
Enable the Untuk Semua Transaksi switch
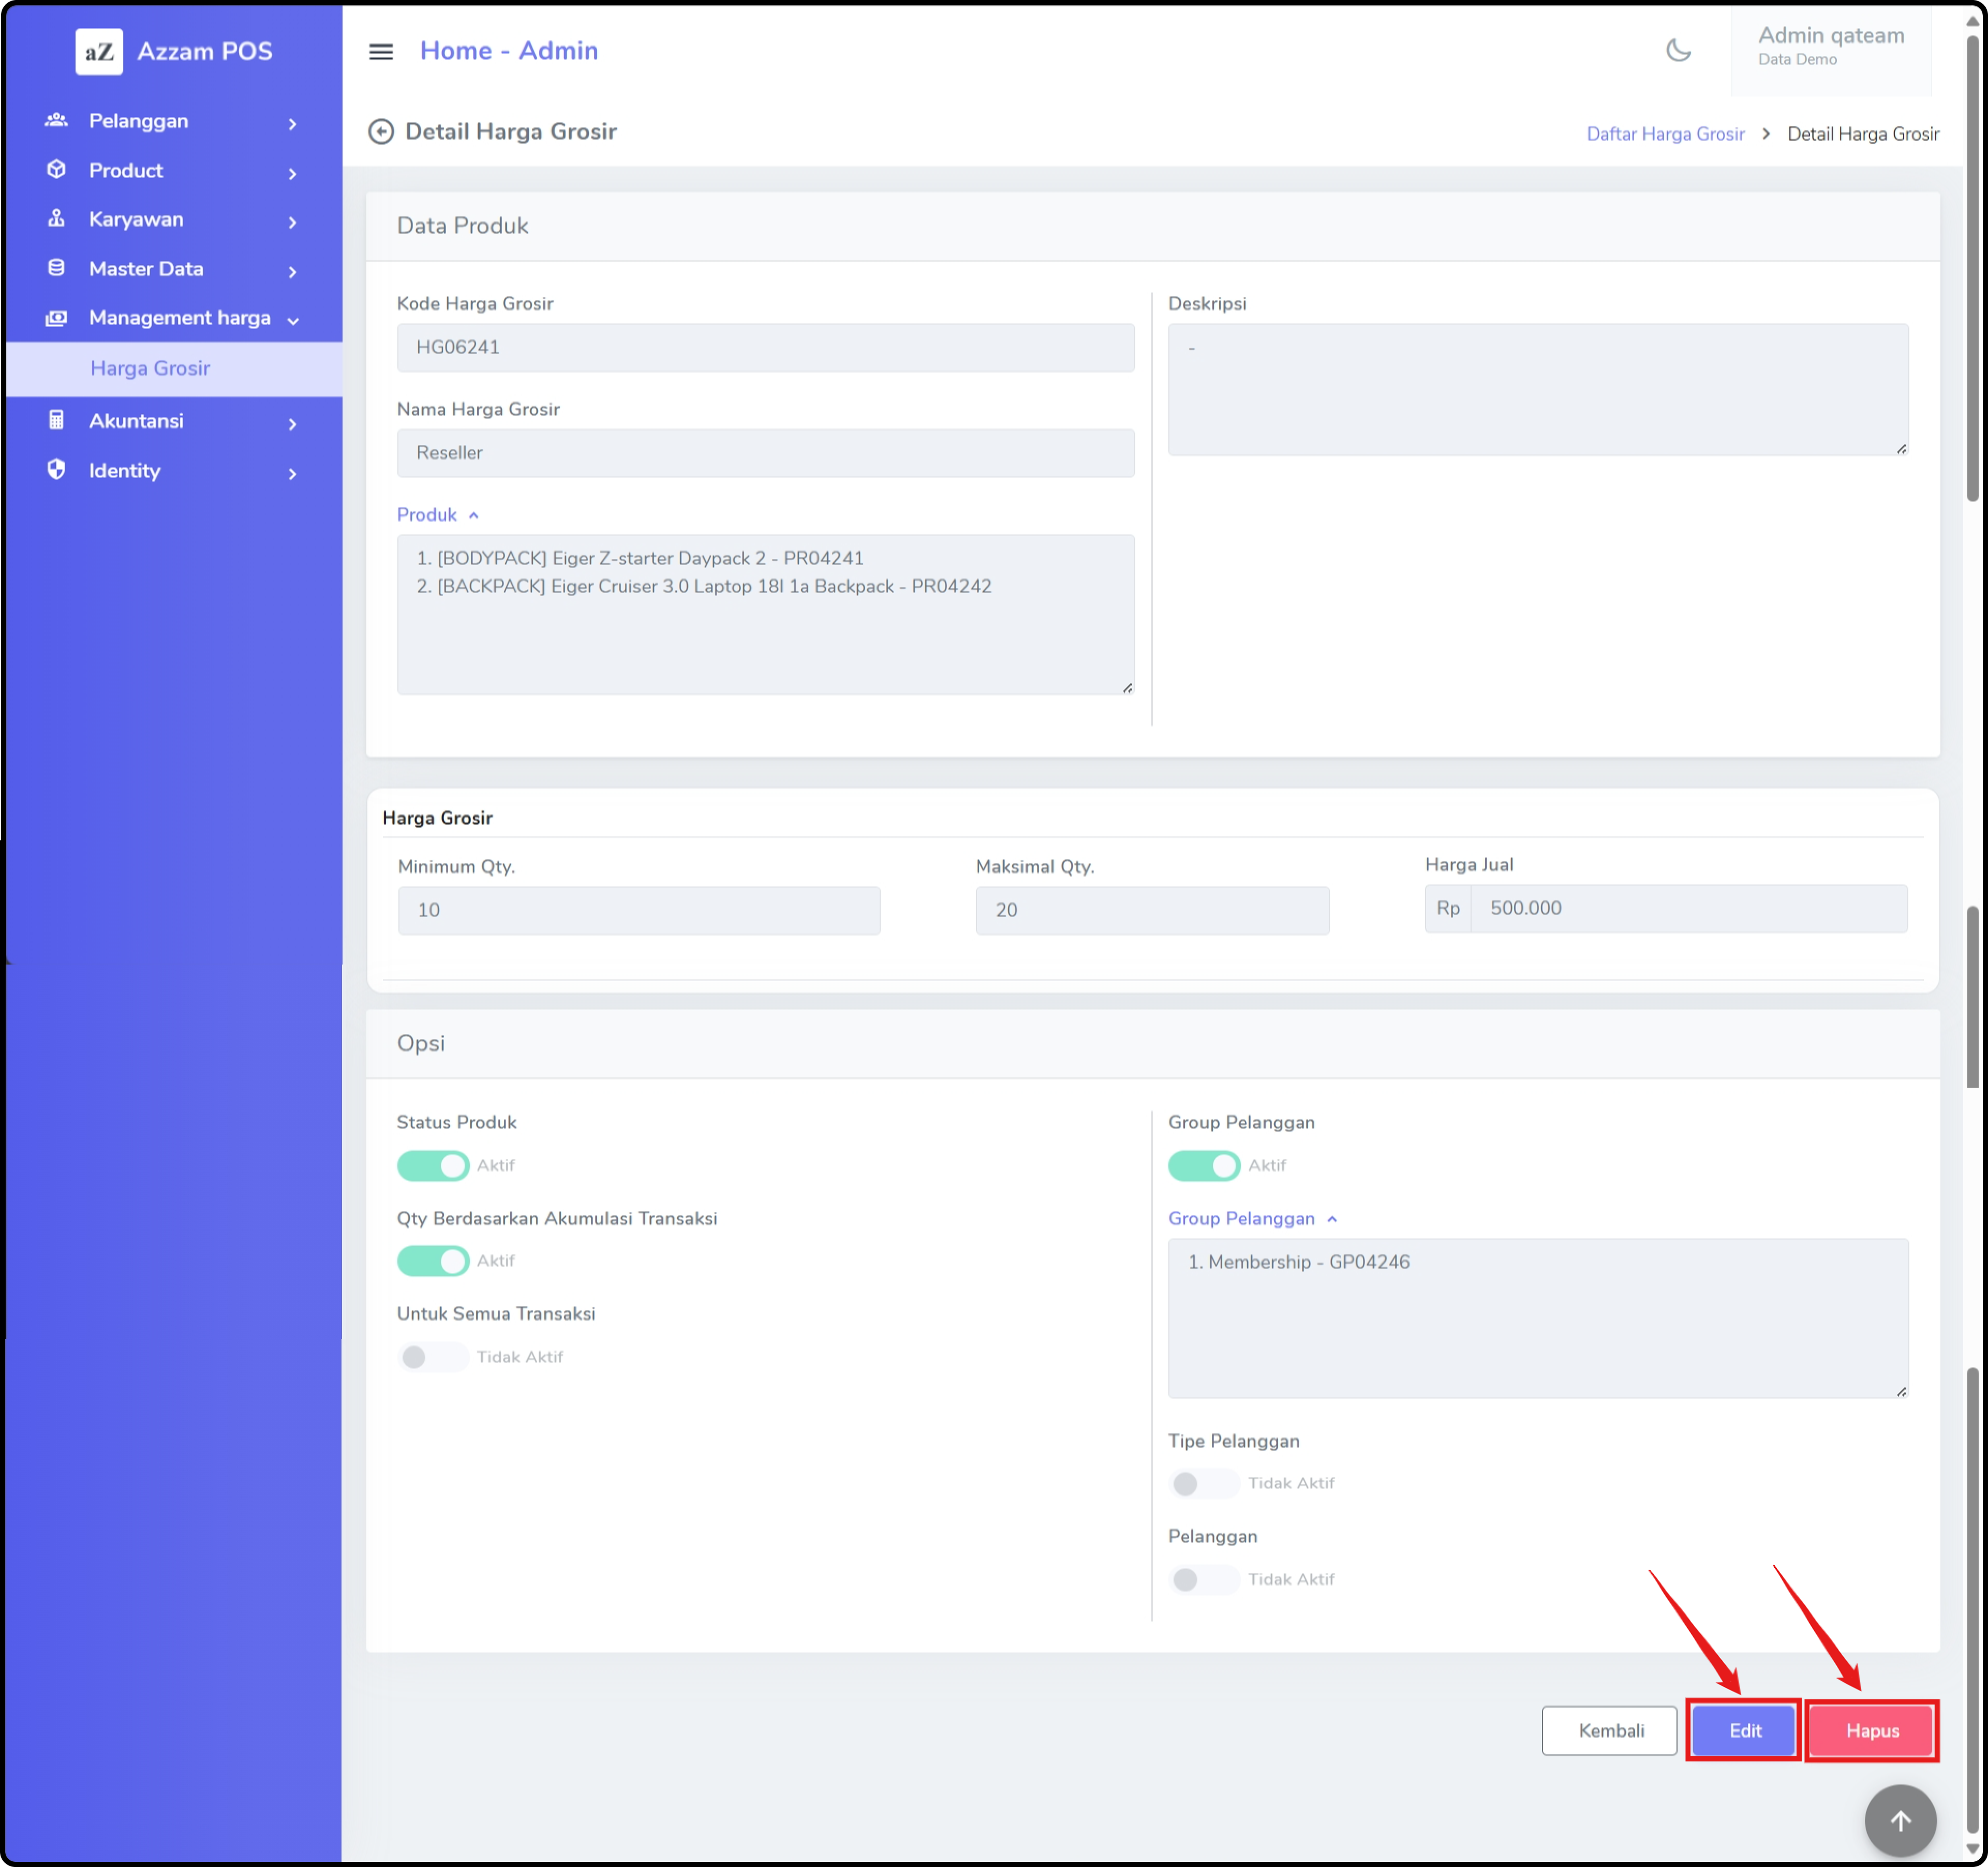[432, 1357]
